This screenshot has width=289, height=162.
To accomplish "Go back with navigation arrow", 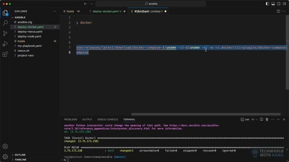I will click(x=85, y=4).
